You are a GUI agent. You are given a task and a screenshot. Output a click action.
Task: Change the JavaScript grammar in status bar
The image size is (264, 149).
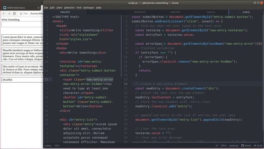233,145
